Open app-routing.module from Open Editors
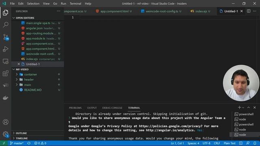The image size is (260, 146). tap(38, 33)
